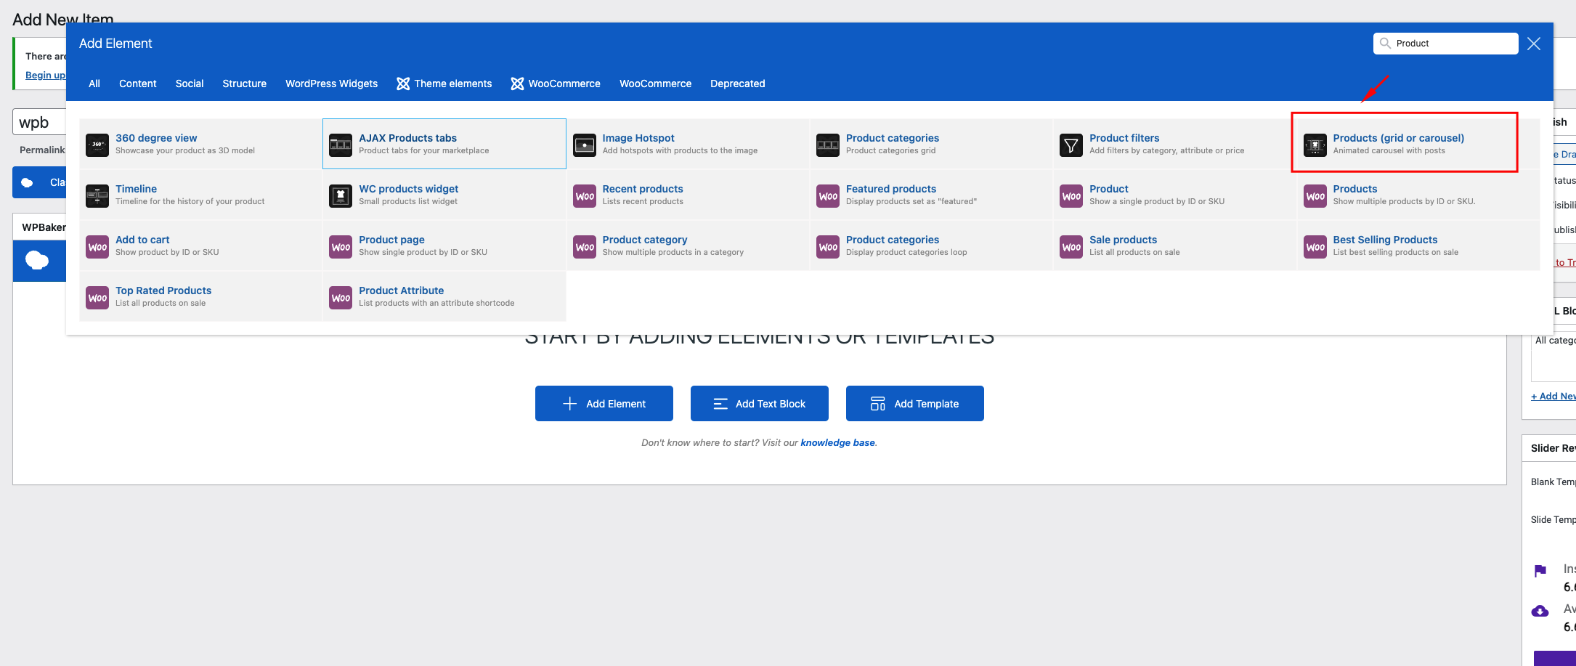
Task: Click the template icon on Add Template button
Action: [x=878, y=404]
